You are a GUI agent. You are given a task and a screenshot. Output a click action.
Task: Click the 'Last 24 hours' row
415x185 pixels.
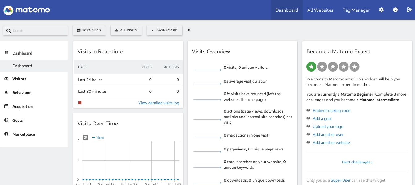(x=128, y=80)
